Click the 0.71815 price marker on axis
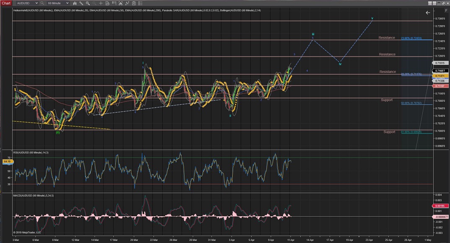This screenshot has width=450, height=243. pos(440,63)
